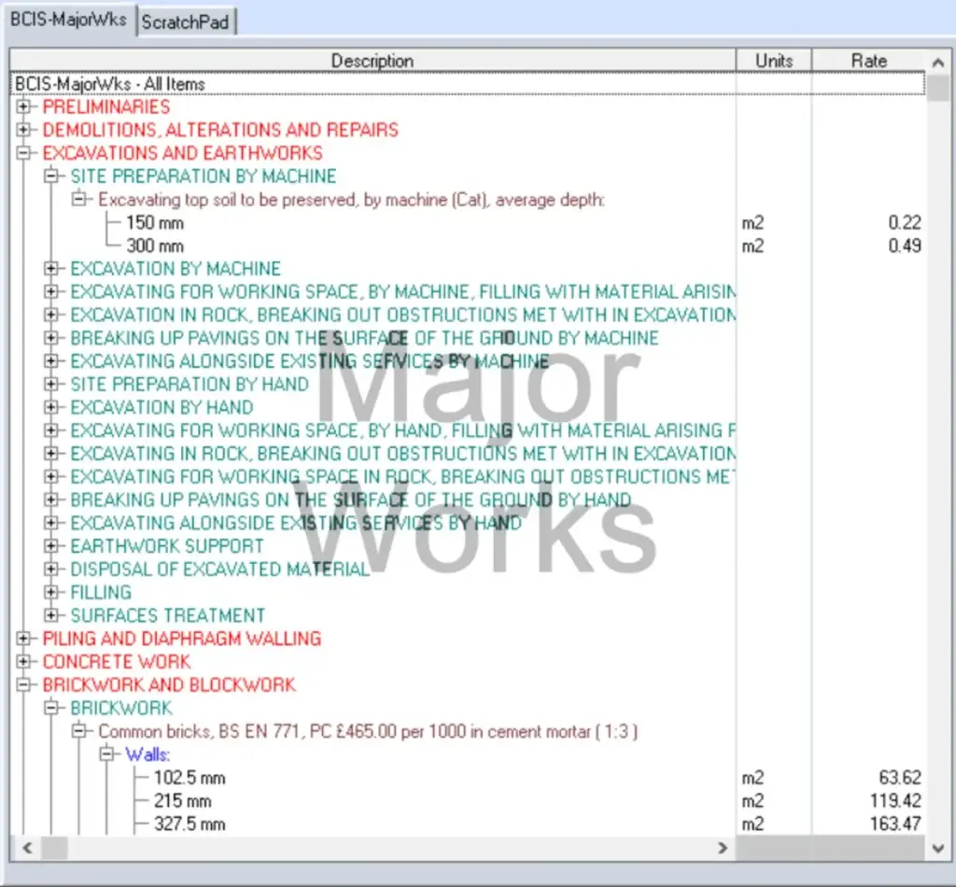This screenshot has height=887, width=956.
Task: Click the m2 unit in the 150 mm row
Action: tap(752, 222)
